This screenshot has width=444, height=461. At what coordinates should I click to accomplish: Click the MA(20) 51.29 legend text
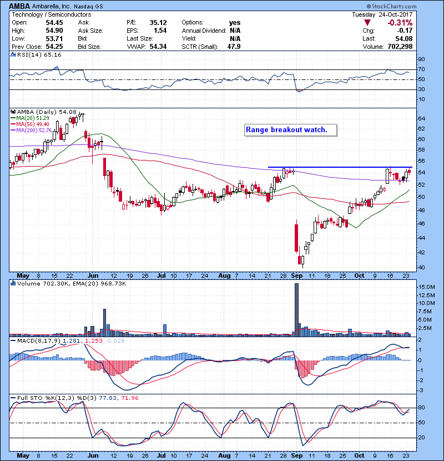[33, 118]
